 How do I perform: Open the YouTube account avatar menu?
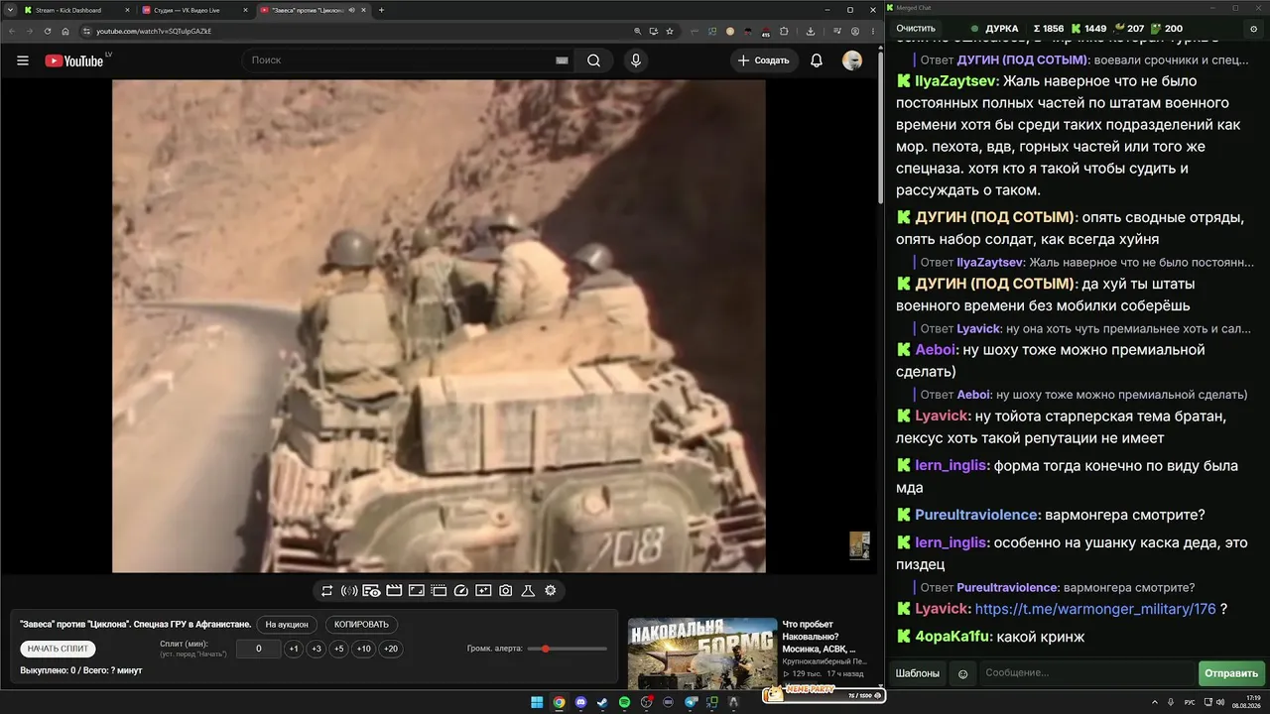852,60
